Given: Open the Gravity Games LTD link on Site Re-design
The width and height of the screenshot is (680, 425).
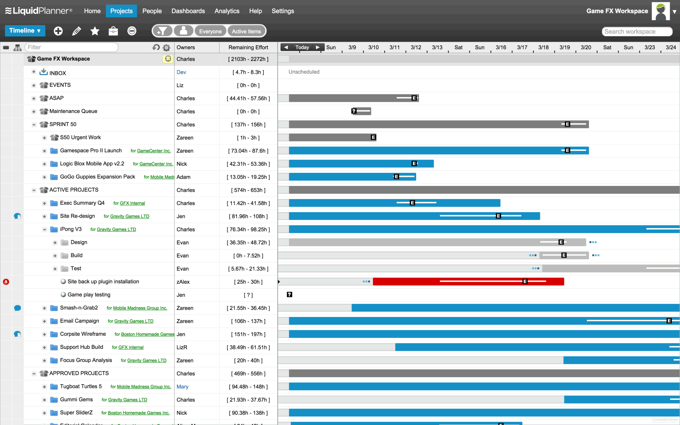Looking at the screenshot, I should [x=130, y=216].
